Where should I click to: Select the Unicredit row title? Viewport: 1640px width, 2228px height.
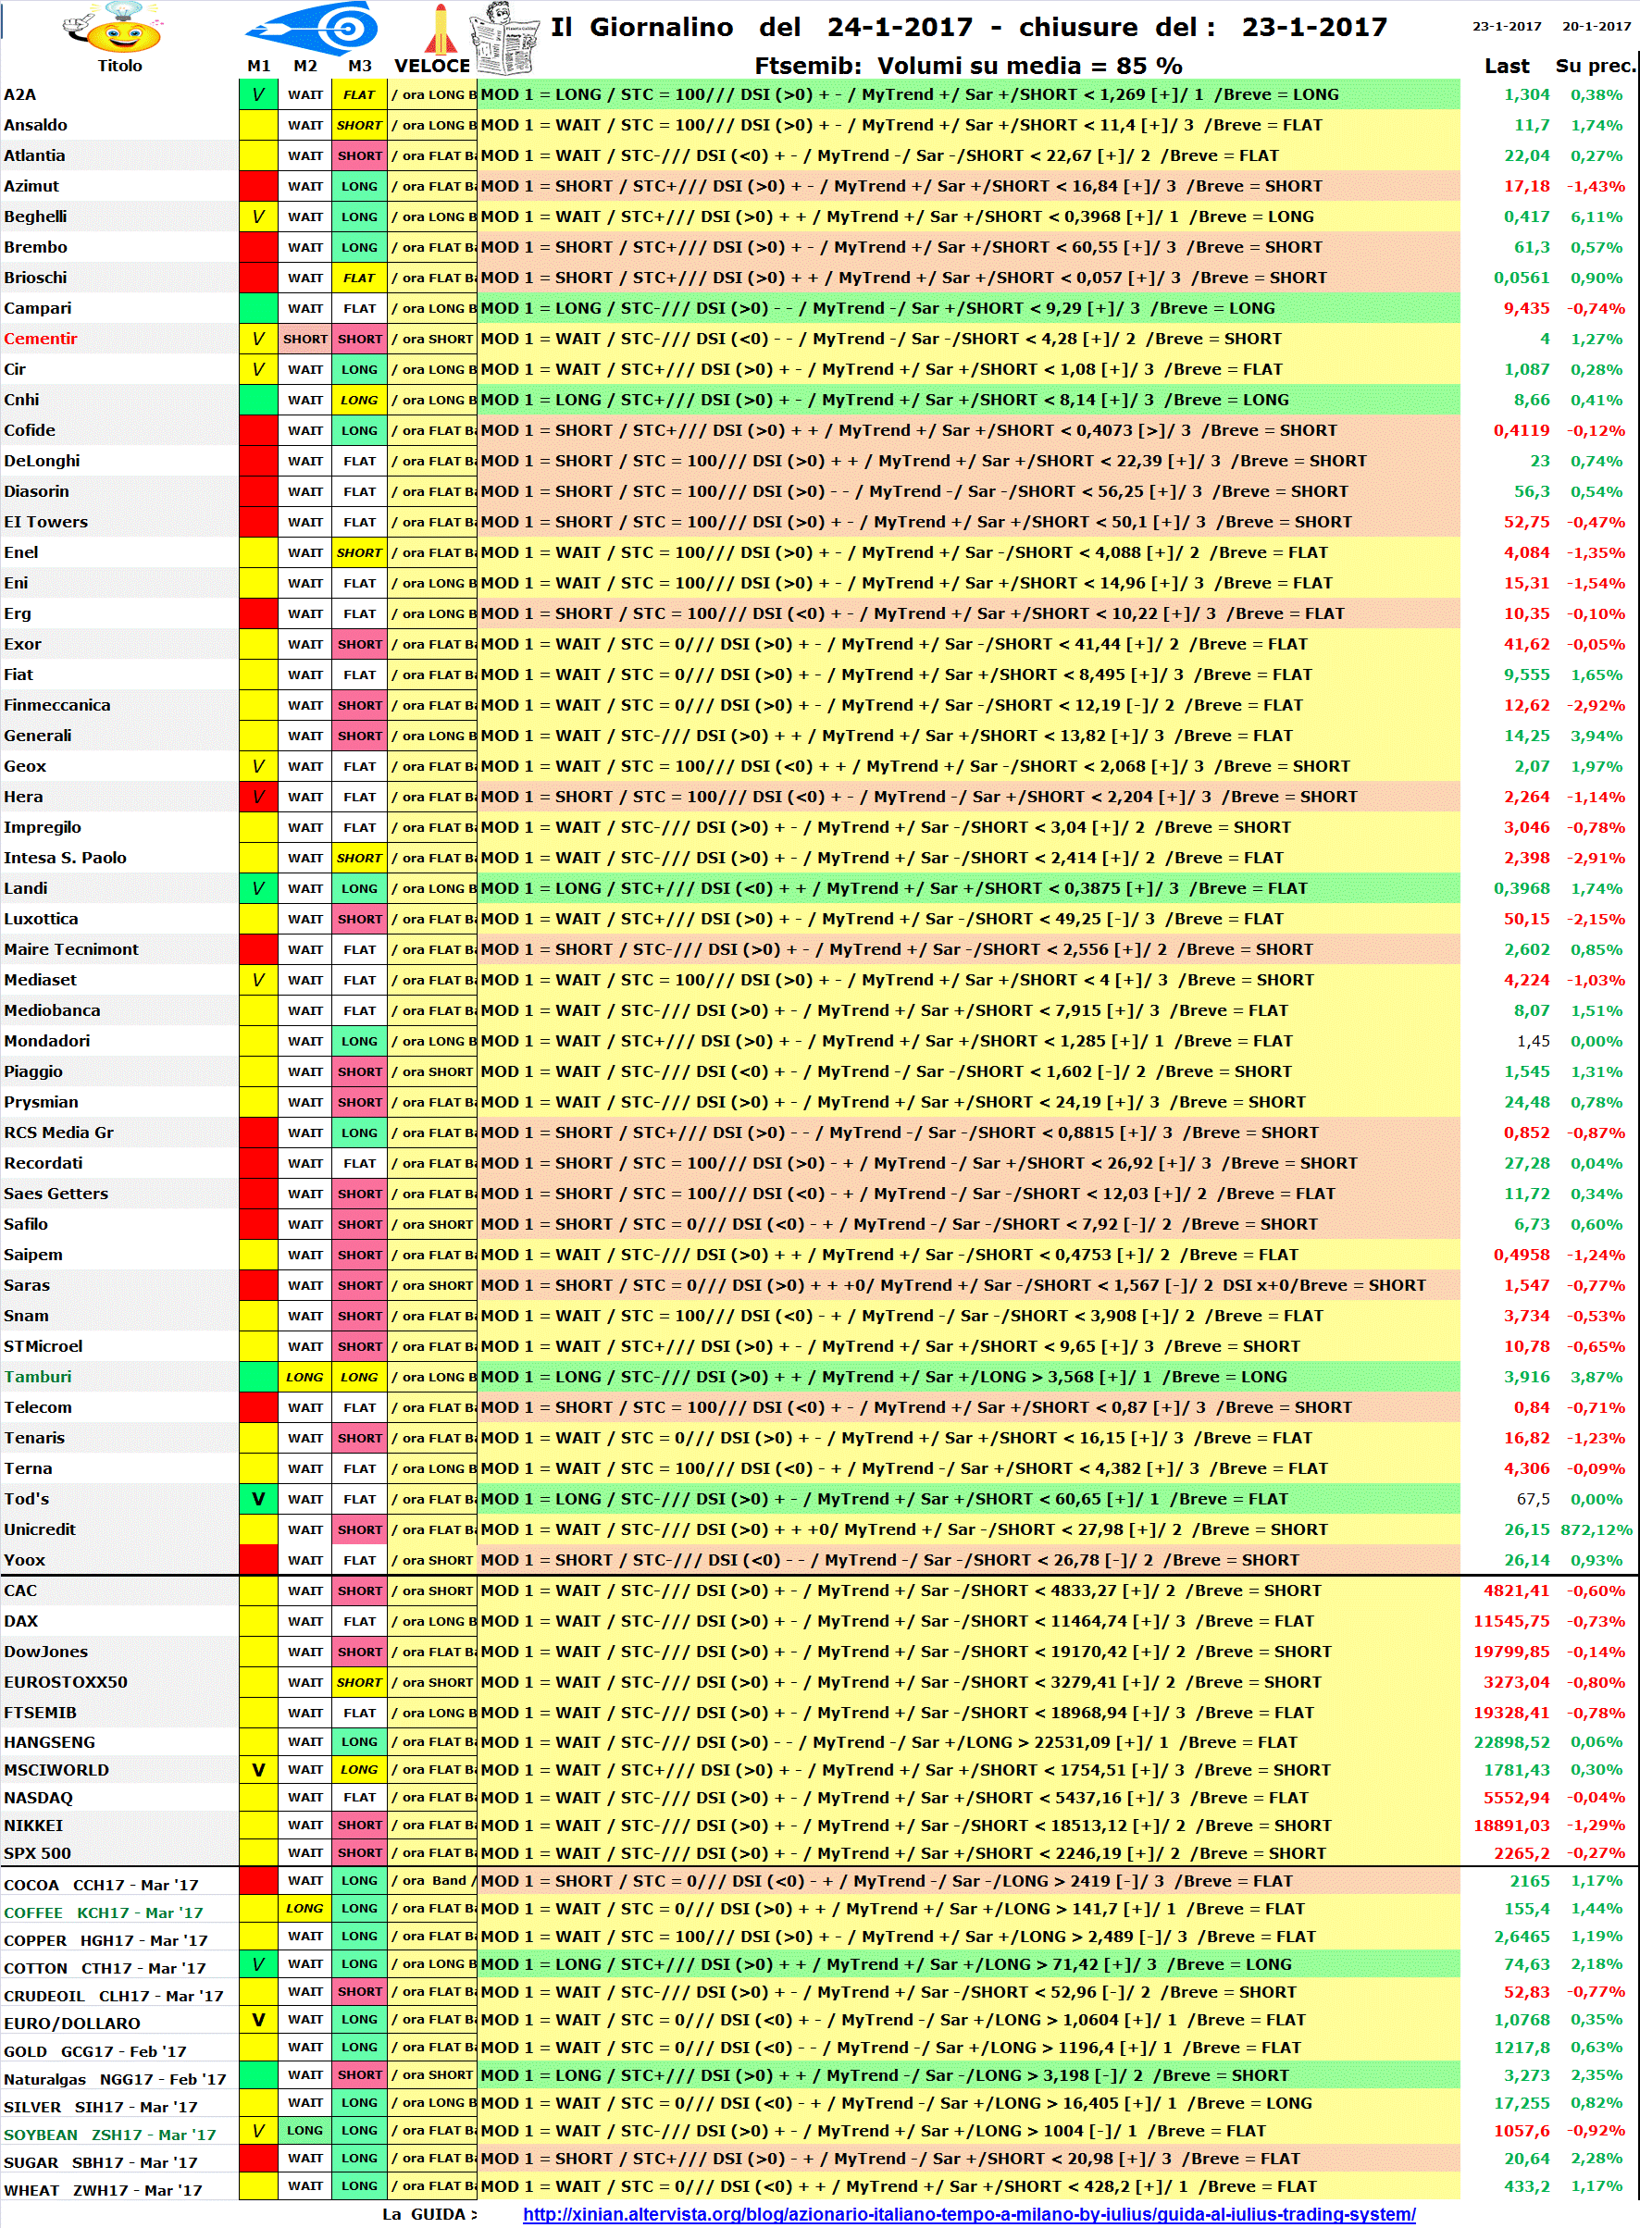click(x=40, y=1529)
